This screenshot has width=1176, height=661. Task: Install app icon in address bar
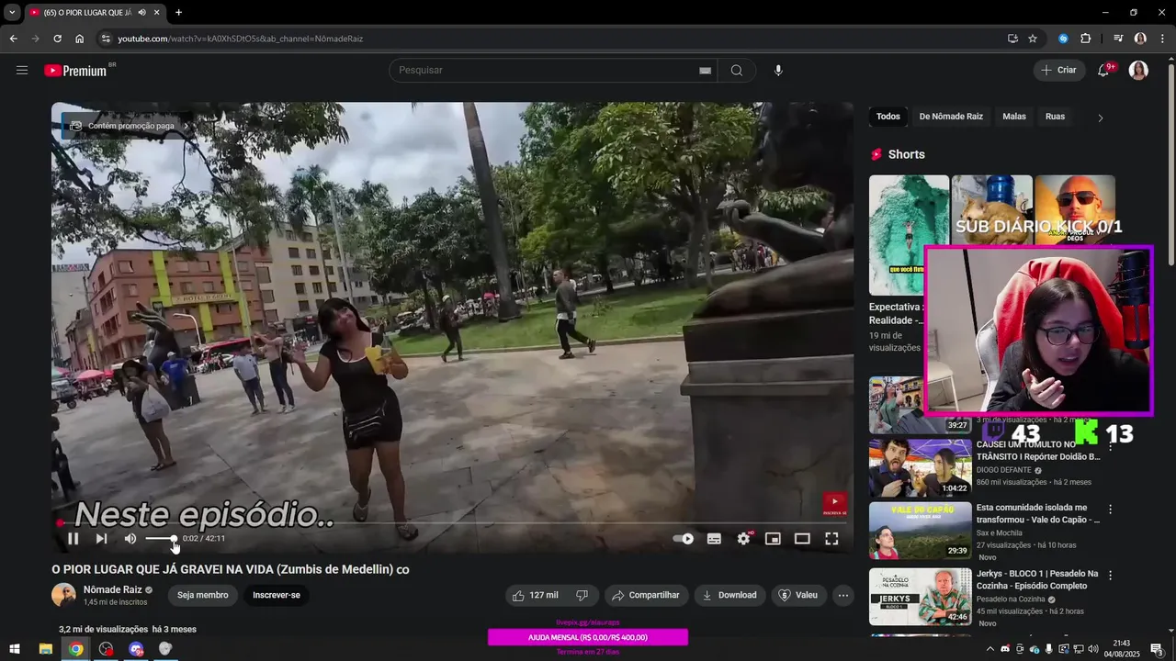1012,39
